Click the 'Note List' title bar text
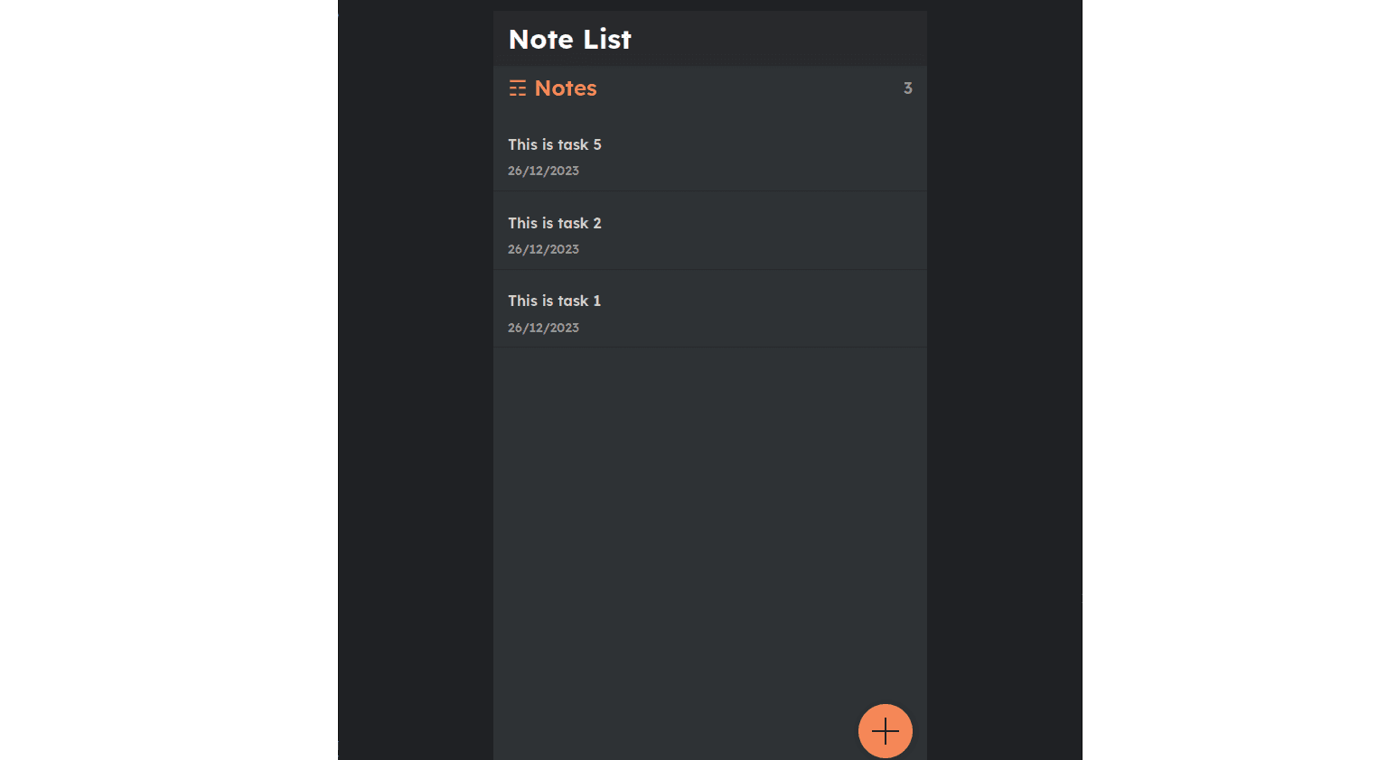1378x760 pixels. [569, 39]
